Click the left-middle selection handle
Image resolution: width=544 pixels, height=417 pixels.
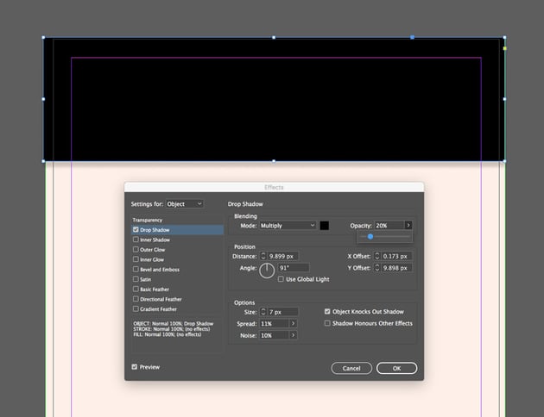[x=43, y=99]
